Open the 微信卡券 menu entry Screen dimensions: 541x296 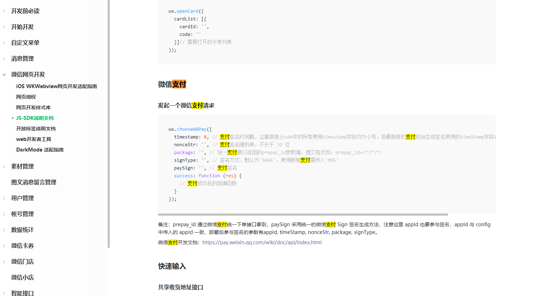coord(23,246)
